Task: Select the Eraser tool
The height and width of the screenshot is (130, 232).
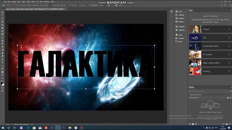Action: tap(3, 47)
